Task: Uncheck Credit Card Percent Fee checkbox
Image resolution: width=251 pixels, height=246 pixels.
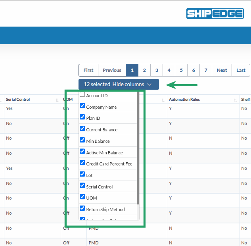Action: point(82,163)
